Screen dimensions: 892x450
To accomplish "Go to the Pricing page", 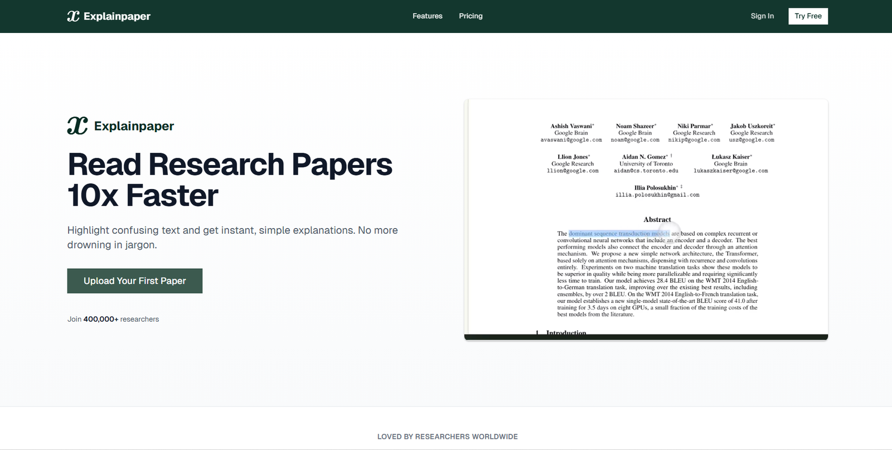I will pos(471,16).
